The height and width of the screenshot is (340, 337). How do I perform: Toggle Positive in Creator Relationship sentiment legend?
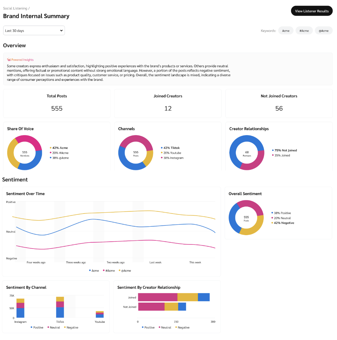click(x=148, y=327)
